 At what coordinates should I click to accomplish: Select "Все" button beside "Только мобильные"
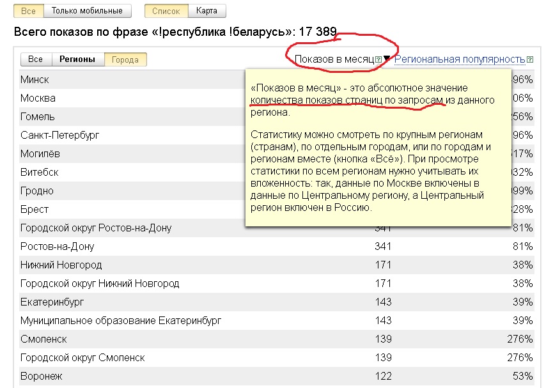tap(29, 11)
